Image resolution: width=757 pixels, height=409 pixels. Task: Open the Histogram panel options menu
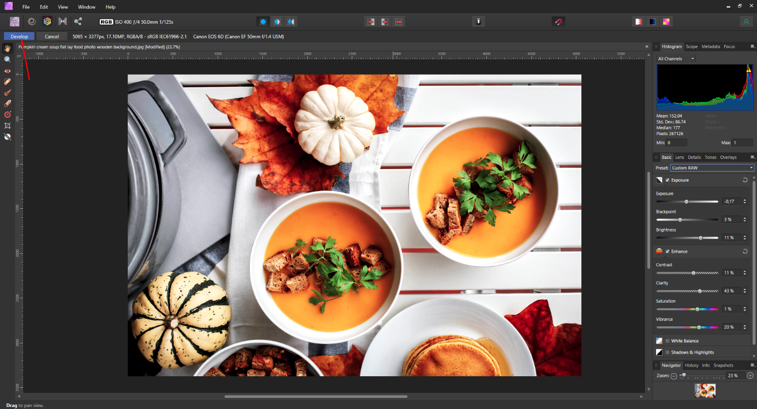[752, 46]
